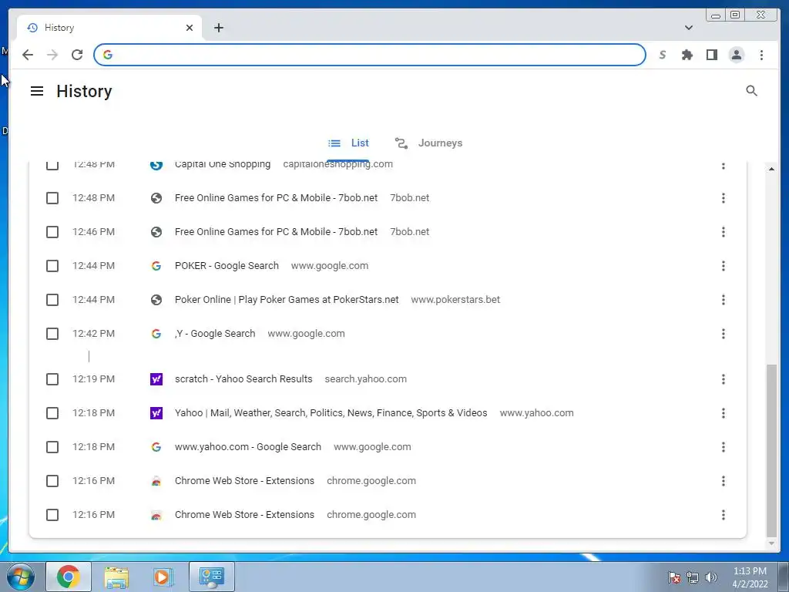Screen dimensions: 789x592
Task: Open Chrome's three-dot main menu
Action: 761,55
